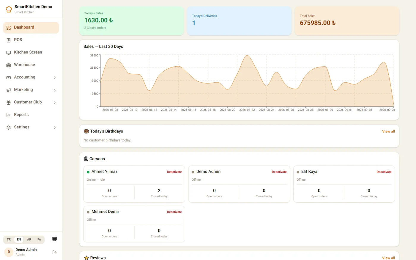Deactivate garson Elif Kaya
This screenshot has height=260, width=416.
(x=384, y=172)
